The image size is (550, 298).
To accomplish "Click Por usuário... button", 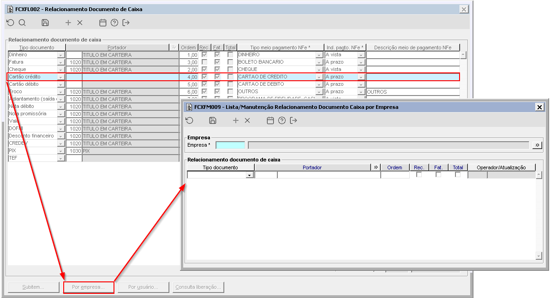I will (143, 287).
